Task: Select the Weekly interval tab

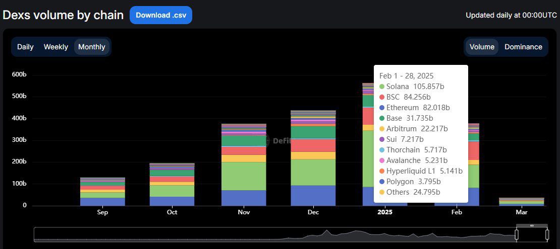Action: 55,47
